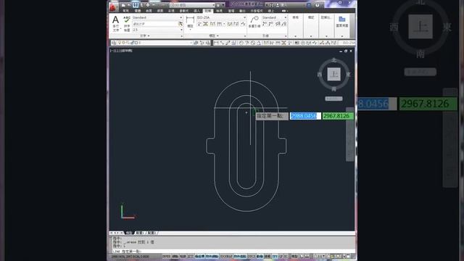Viewport: 464px width, 261px height.
Task: Select Linear dimension icon on dimension toolbar
Action: pyautogui.click(x=216, y=43)
